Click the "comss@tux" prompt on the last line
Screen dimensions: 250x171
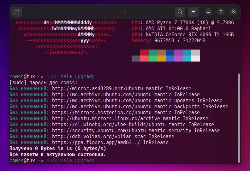point(22,161)
